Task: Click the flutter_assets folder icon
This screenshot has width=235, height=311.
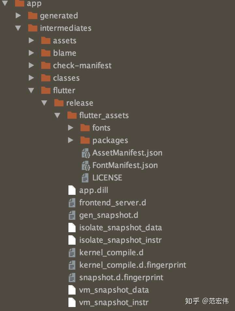Action: 72,115
